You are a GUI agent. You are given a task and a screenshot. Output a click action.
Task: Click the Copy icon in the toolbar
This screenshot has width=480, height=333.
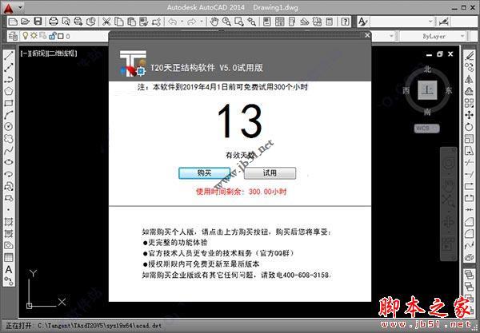coord(118,22)
